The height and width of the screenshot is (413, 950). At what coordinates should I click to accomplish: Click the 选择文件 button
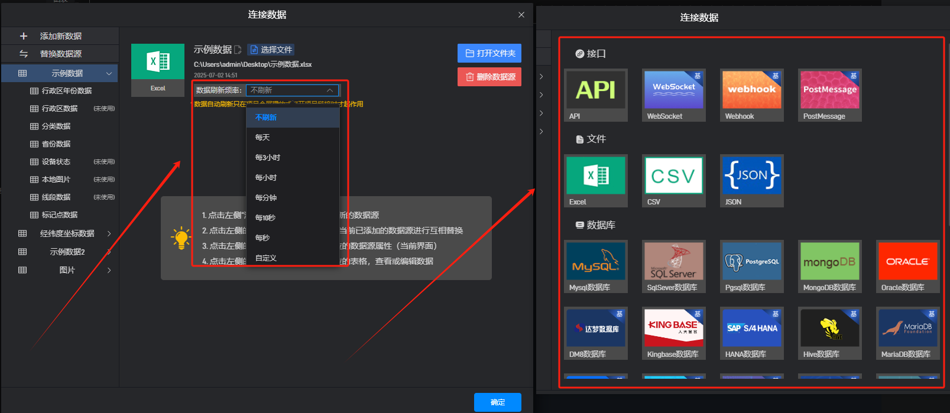(271, 50)
